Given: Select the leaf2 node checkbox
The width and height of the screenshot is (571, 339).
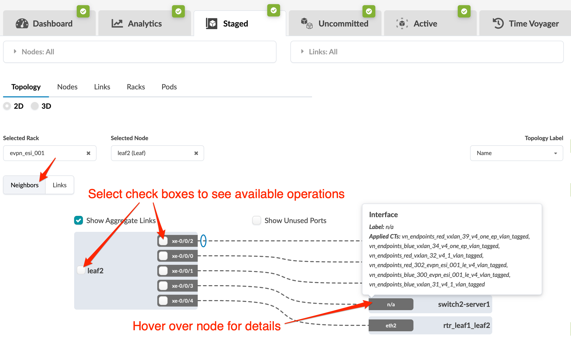Looking at the screenshot, I should [81, 270].
